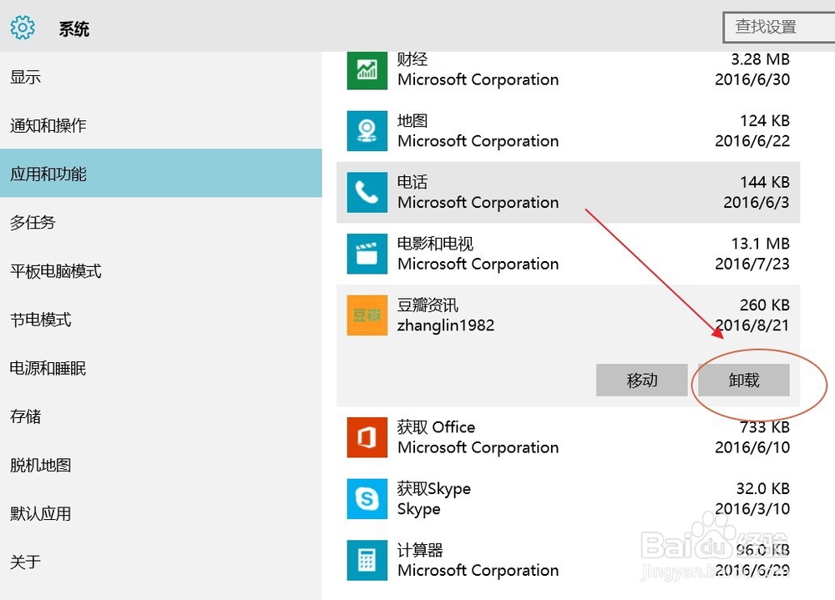The width and height of the screenshot is (835, 600).
Task: Select 电源和睡眠 in the sidebar
Action: click(x=48, y=368)
